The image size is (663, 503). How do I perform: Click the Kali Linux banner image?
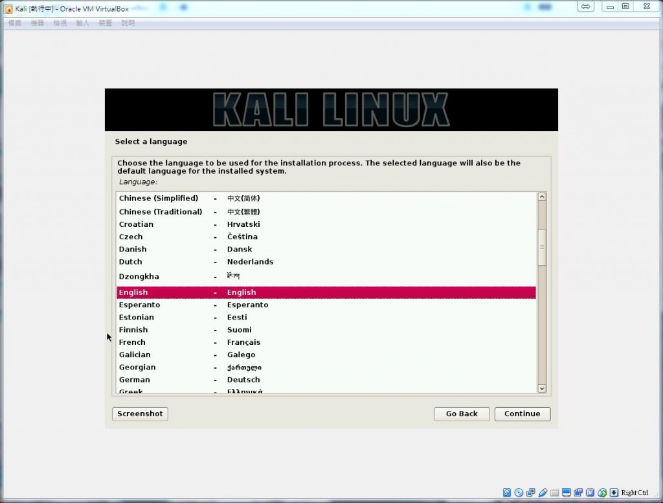[x=331, y=110]
